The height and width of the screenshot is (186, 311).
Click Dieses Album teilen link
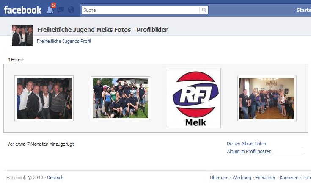[246, 144]
